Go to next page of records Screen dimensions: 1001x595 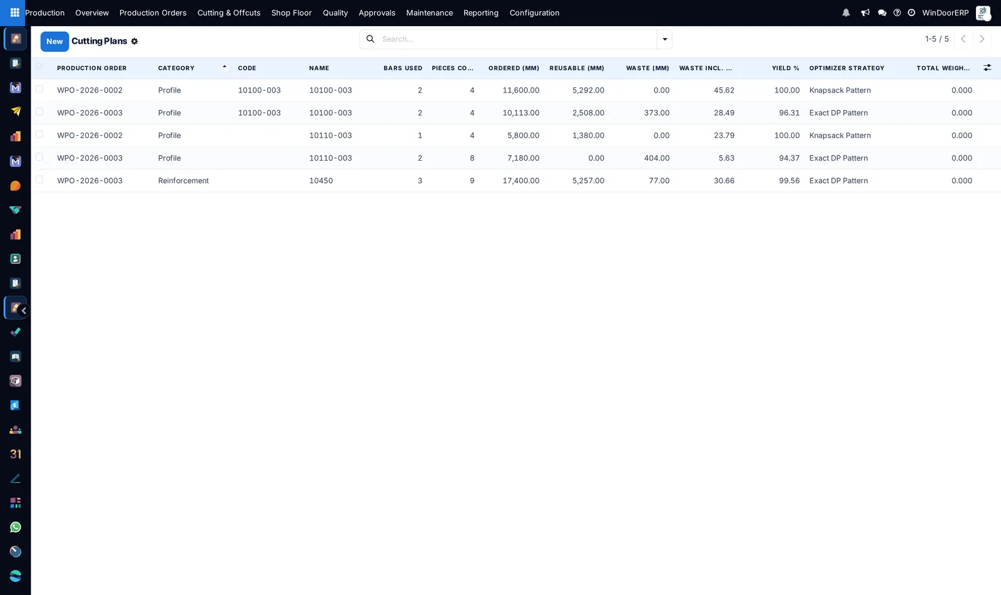tap(982, 39)
